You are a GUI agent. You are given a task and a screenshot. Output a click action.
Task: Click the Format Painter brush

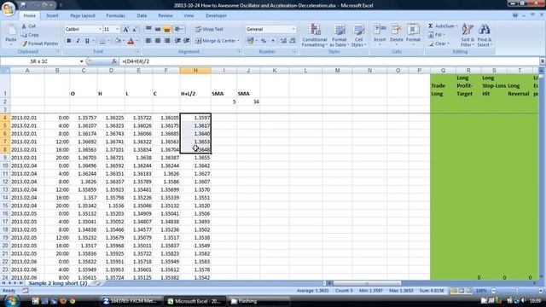pyautogui.click(x=24, y=43)
